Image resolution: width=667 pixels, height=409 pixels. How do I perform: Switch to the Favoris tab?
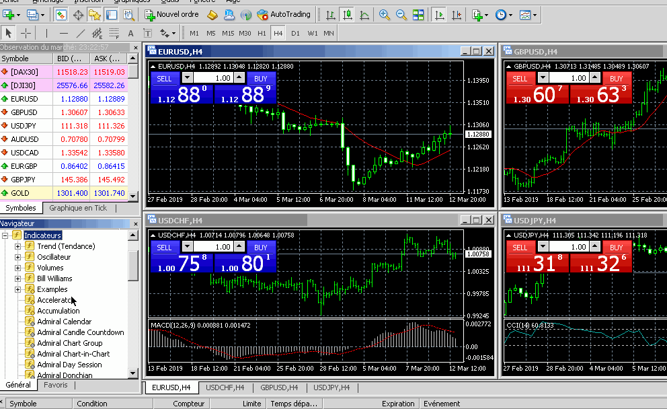(55, 385)
